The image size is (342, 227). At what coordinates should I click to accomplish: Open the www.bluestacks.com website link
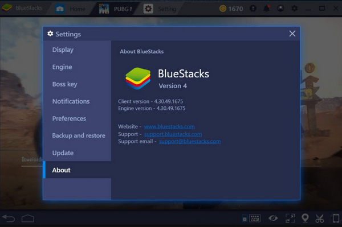pyautogui.click(x=169, y=126)
